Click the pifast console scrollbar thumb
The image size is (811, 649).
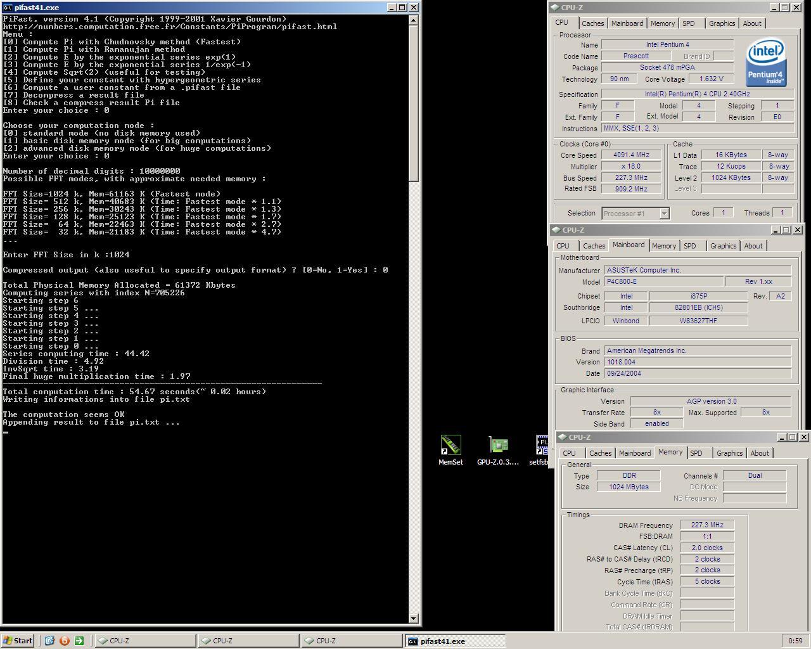pos(413,103)
